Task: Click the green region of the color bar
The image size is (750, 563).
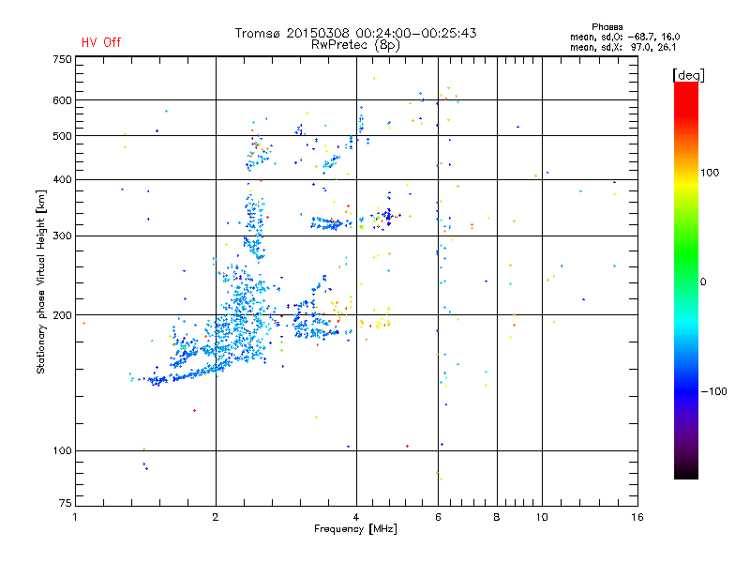Action: click(x=686, y=253)
